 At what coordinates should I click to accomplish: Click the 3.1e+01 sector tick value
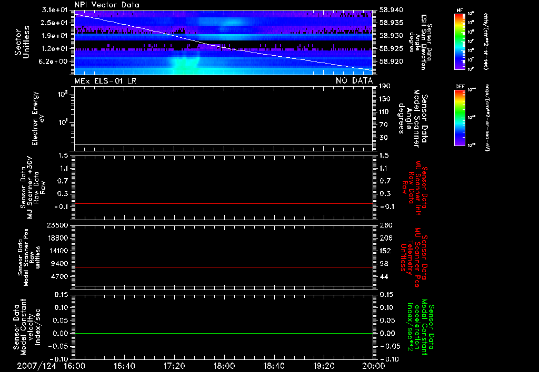55,10
